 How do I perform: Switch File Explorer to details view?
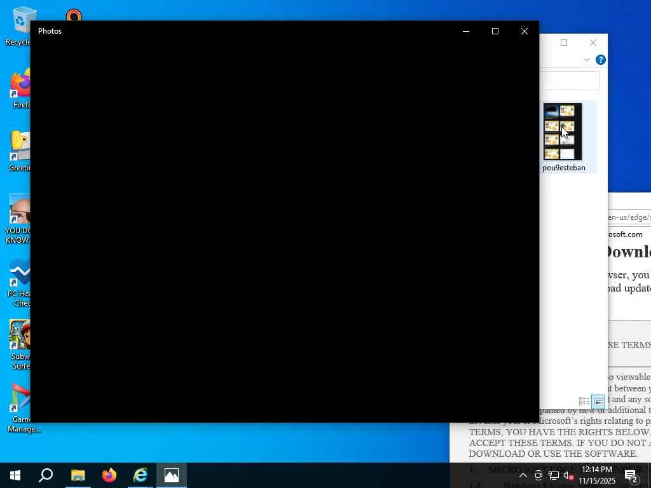pos(584,402)
